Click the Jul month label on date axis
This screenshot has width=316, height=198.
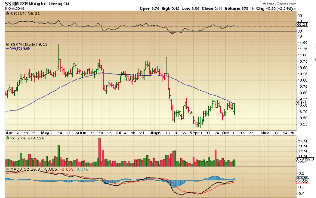[118, 133]
